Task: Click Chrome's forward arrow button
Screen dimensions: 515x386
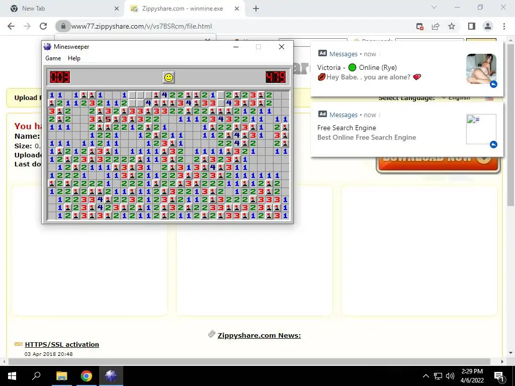Action: coord(27,26)
